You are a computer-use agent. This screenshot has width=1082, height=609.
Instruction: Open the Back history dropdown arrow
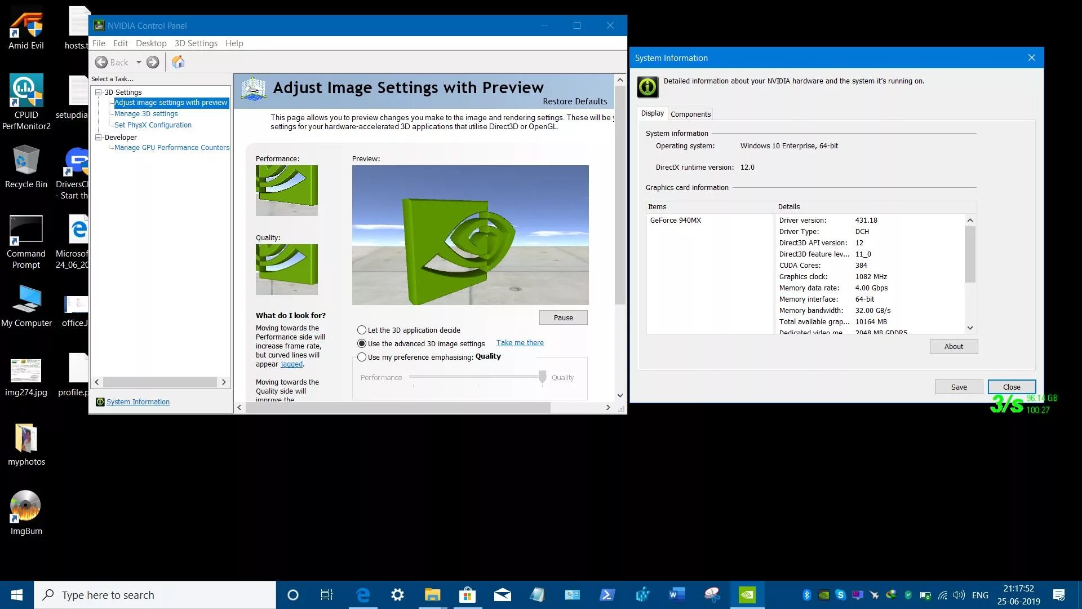click(x=139, y=62)
